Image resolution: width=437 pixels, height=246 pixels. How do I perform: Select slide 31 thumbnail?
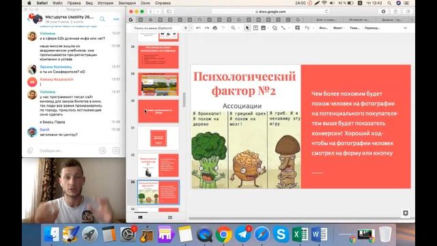click(158, 138)
